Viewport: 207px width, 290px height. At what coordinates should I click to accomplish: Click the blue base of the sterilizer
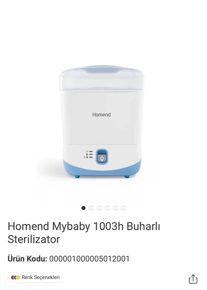point(102,169)
